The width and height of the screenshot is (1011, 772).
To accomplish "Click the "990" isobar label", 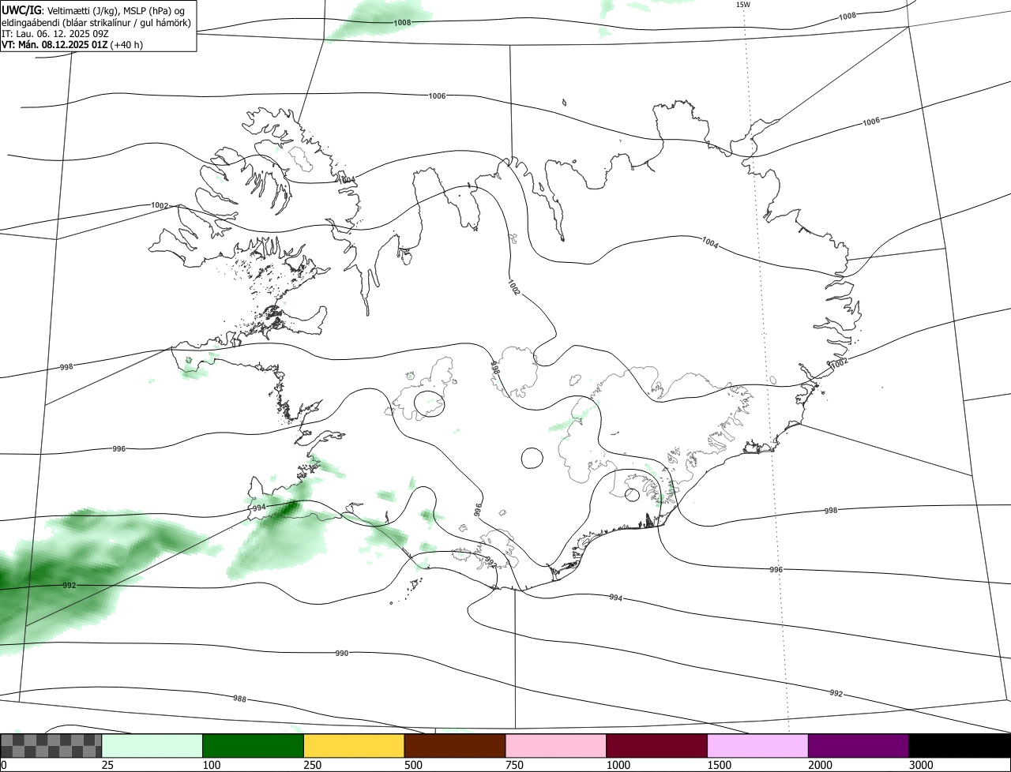I will tap(341, 653).
